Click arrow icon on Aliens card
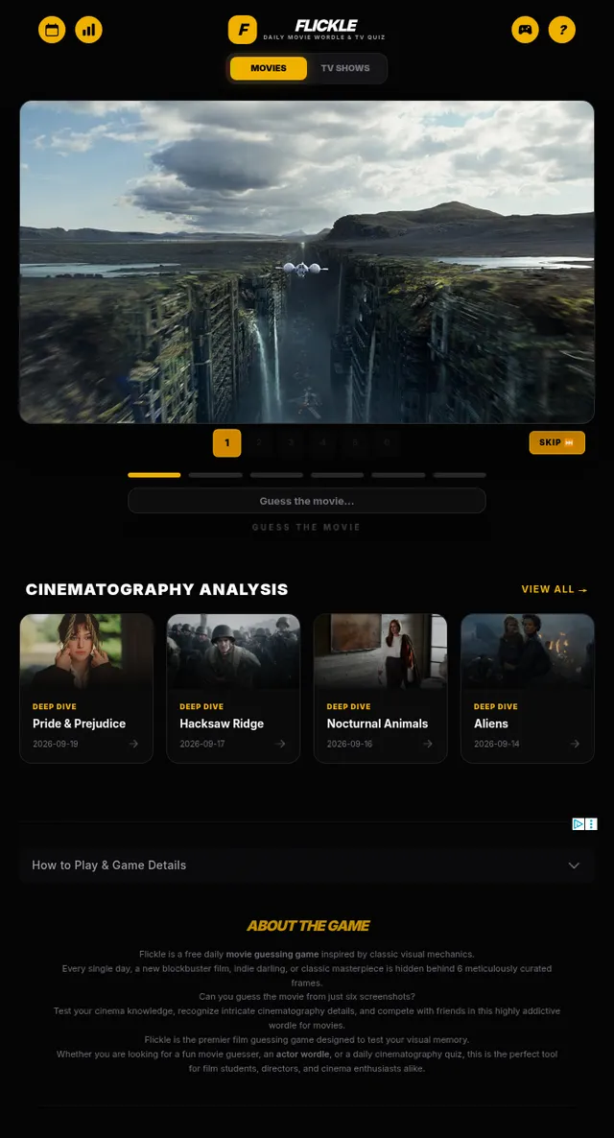614x1138 pixels. (575, 744)
